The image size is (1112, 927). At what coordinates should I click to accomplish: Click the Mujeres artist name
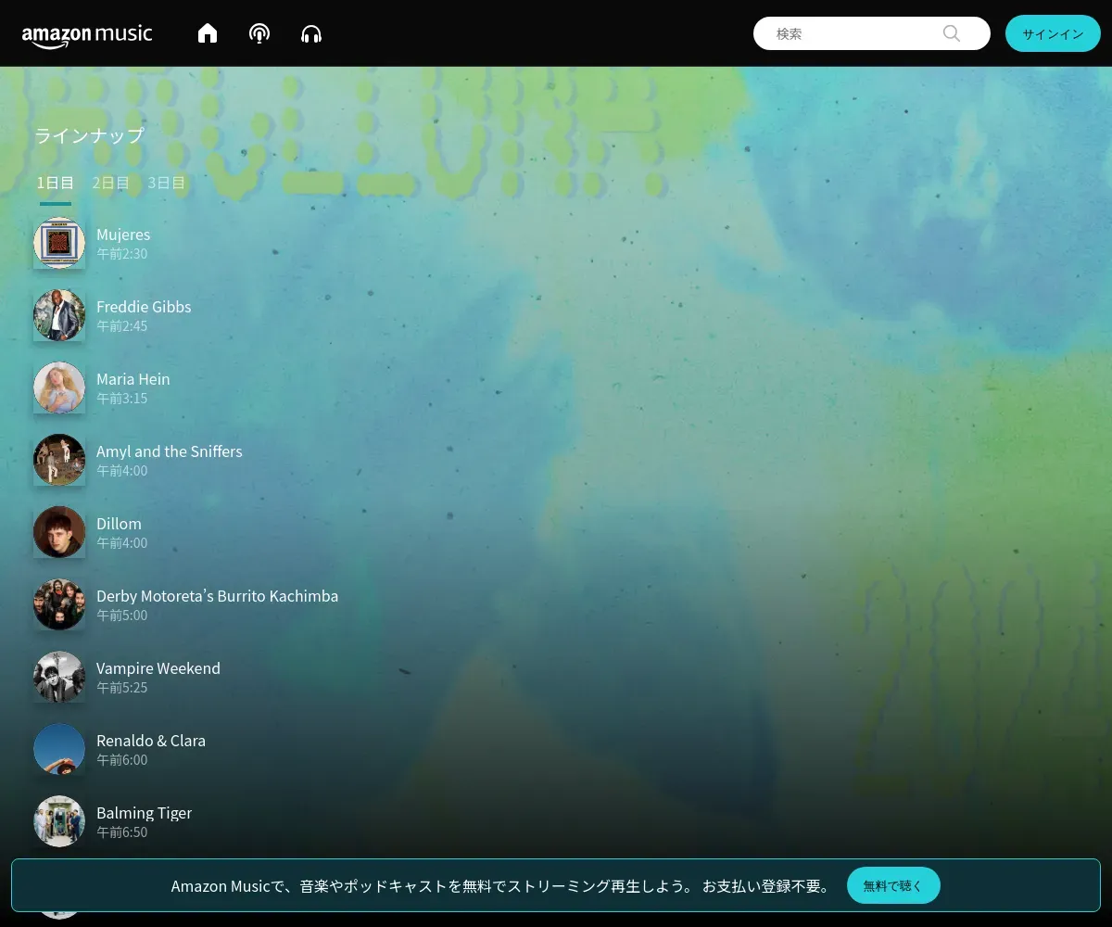click(123, 235)
